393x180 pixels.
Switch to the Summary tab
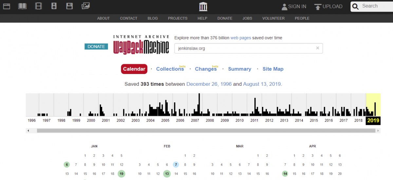[240, 69]
